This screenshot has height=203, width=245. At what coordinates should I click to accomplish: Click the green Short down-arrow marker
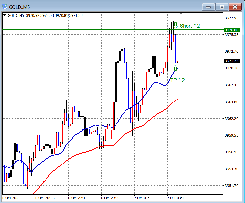pyautogui.click(x=176, y=25)
